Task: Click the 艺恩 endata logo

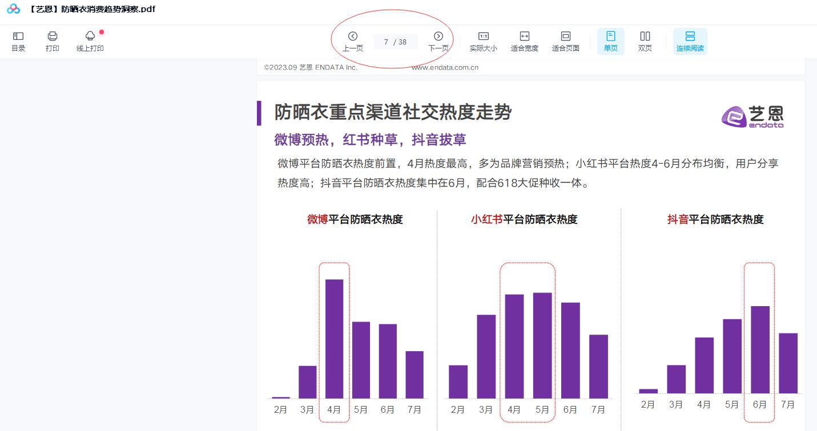Action: [x=752, y=116]
